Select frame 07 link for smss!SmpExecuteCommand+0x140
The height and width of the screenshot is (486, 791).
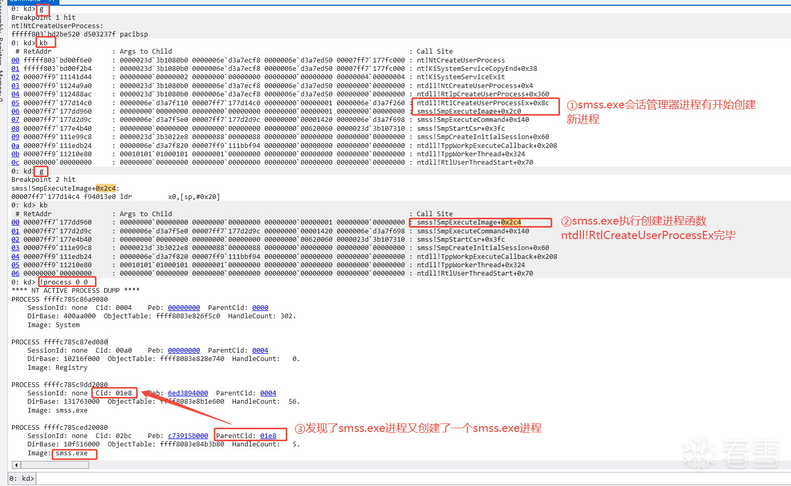tap(16, 120)
